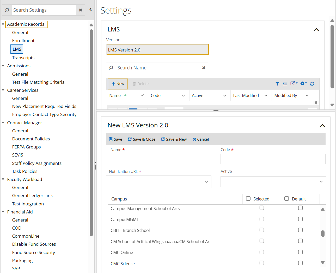The width and height of the screenshot is (336, 273).
Task: Clear the Search Settings field
Action: pos(81,10)
